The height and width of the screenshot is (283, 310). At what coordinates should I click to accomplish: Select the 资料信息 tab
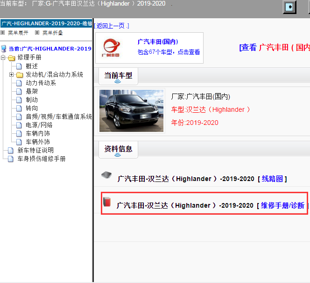[x=118, y=150]
